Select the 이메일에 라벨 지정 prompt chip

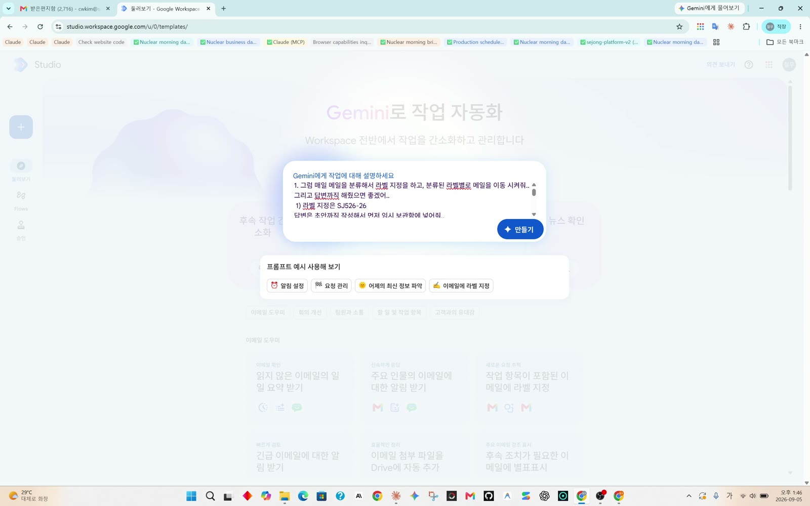pos(461,286)
